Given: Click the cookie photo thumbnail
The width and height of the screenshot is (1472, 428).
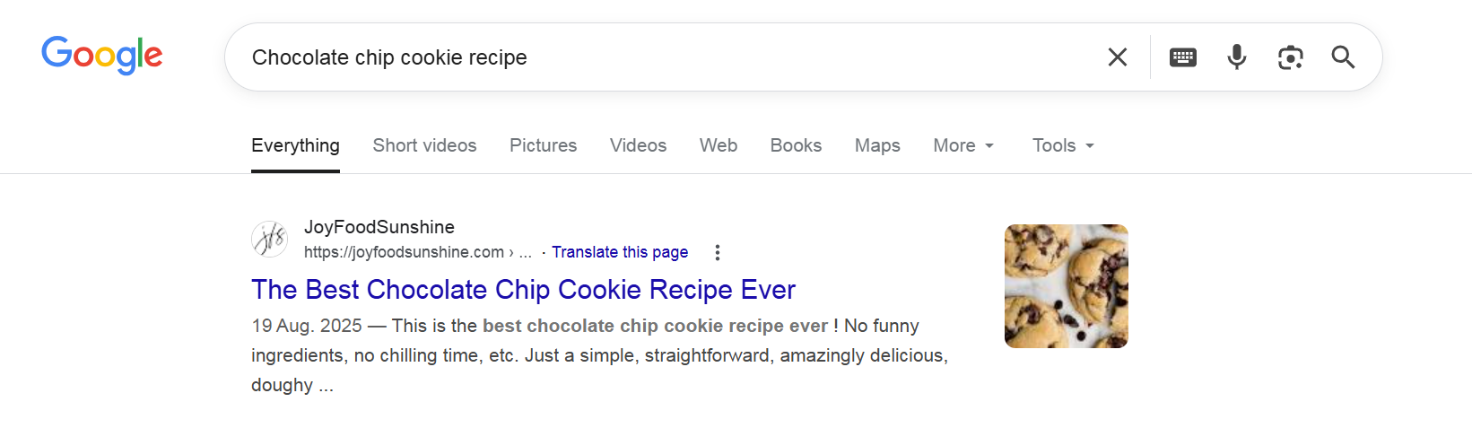Looking at the screenshot, I should tap(1066, 286).
